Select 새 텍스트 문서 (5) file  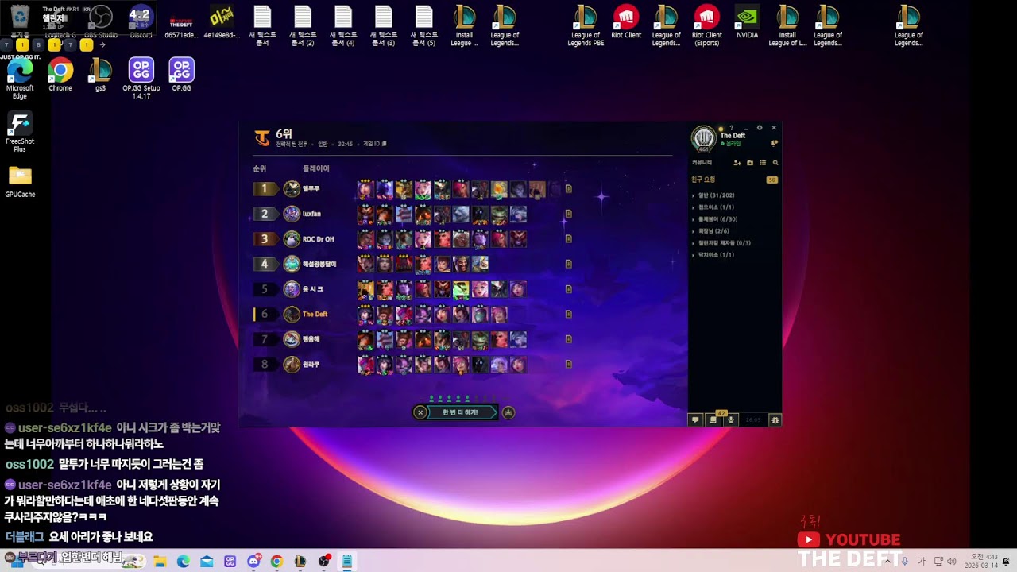click(423, 25)
